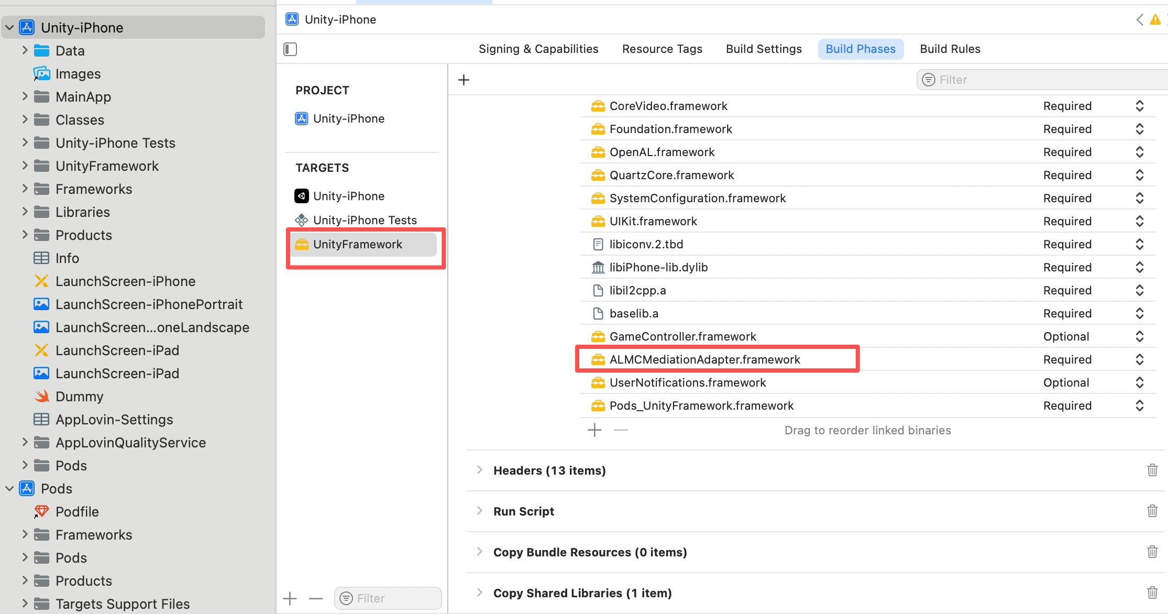Add a new target with the bottom plus button

coord(290,598)
